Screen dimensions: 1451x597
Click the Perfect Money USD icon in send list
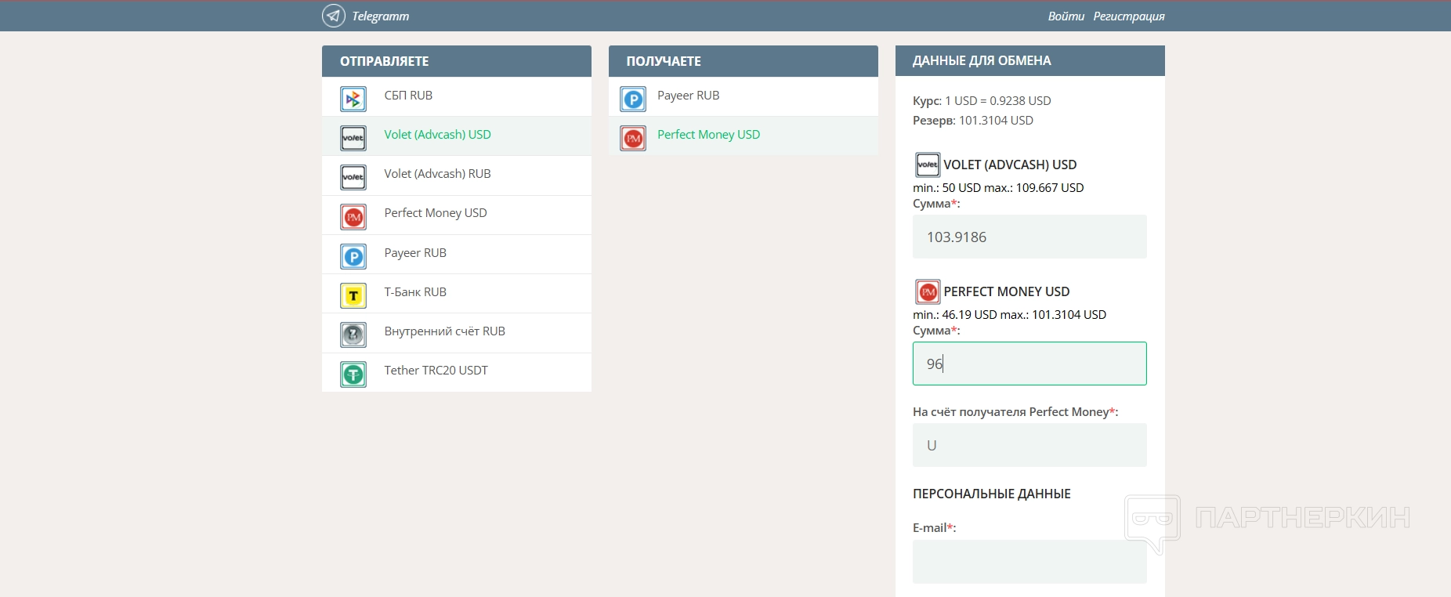pyautogui.click(x=353, y=217)
